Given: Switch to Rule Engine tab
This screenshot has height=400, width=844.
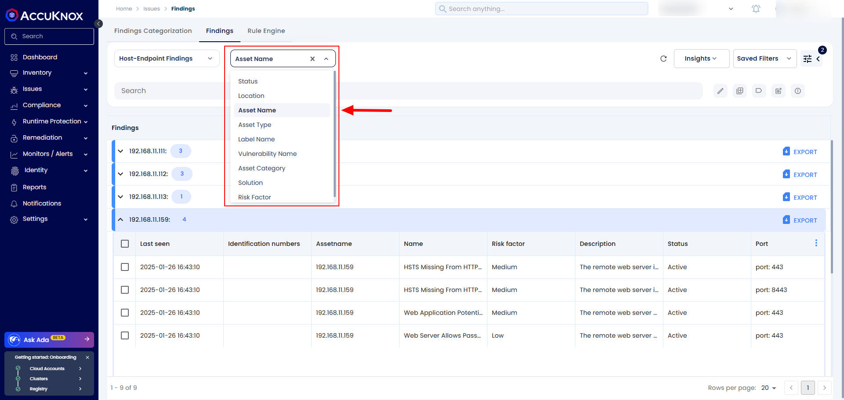Looking at the screenshot, I should 266,31.
